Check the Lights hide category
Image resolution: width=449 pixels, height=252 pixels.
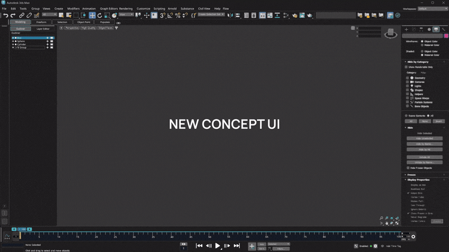click(407, 86)
